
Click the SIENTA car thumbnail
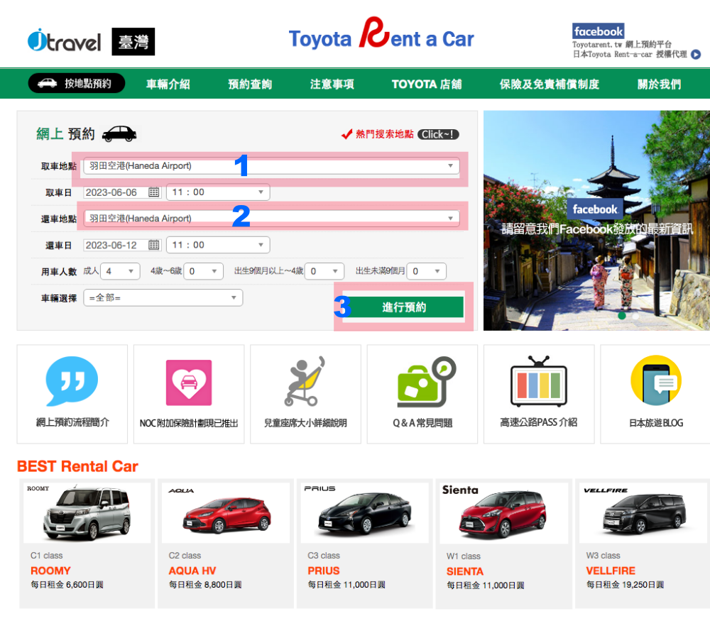503,514
